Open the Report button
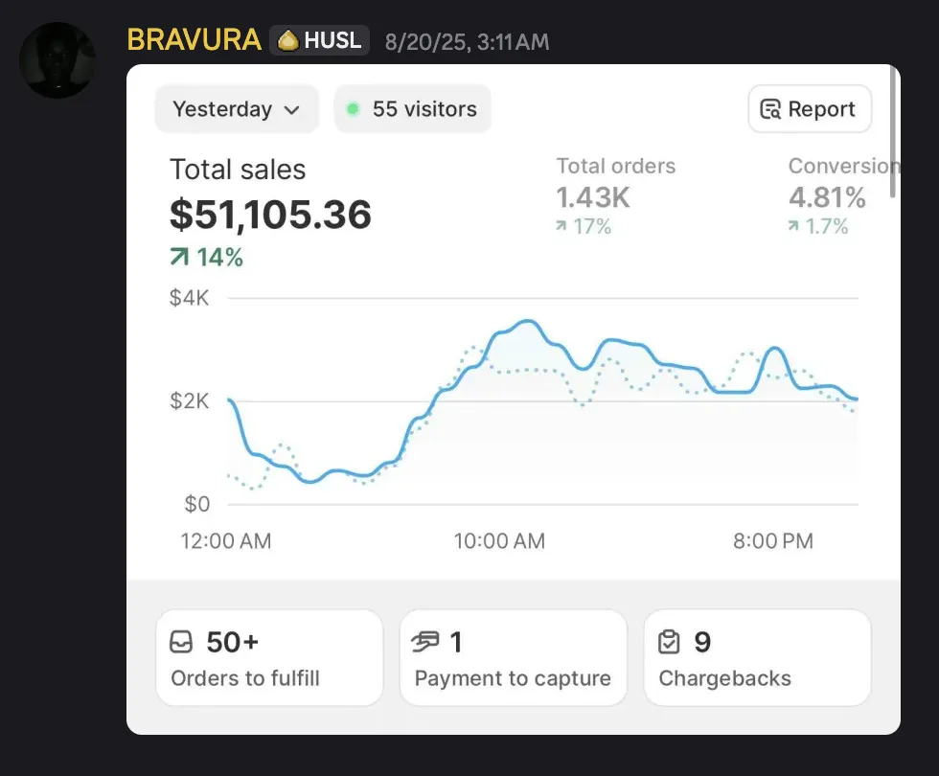 (810, 109)
